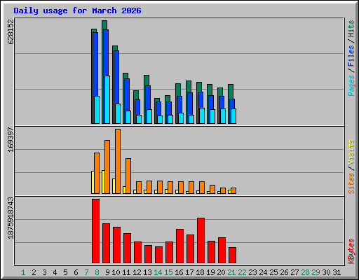
Task: Click day 8 on the x-axis
Action: pos(97,272)
